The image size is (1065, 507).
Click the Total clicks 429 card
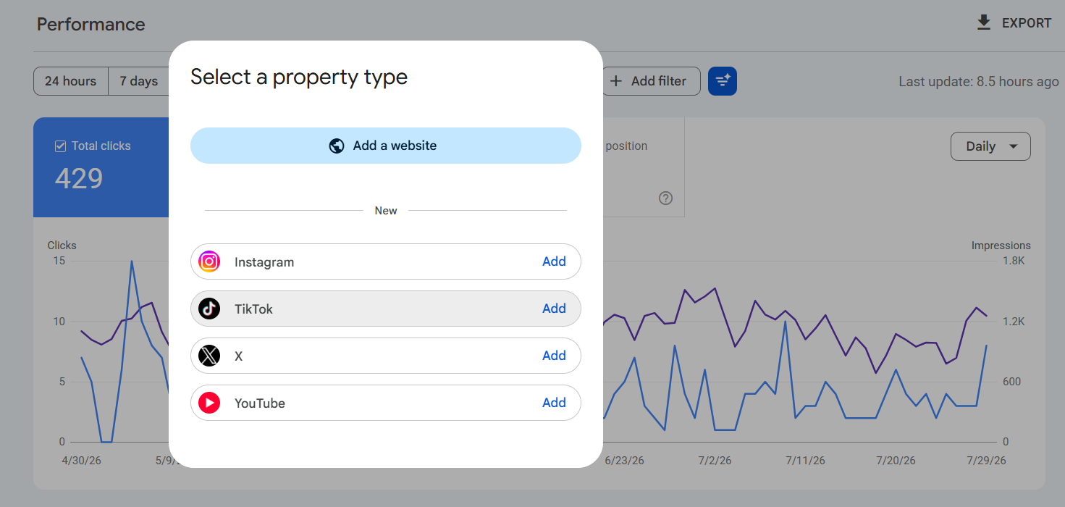tap(101, 167)
